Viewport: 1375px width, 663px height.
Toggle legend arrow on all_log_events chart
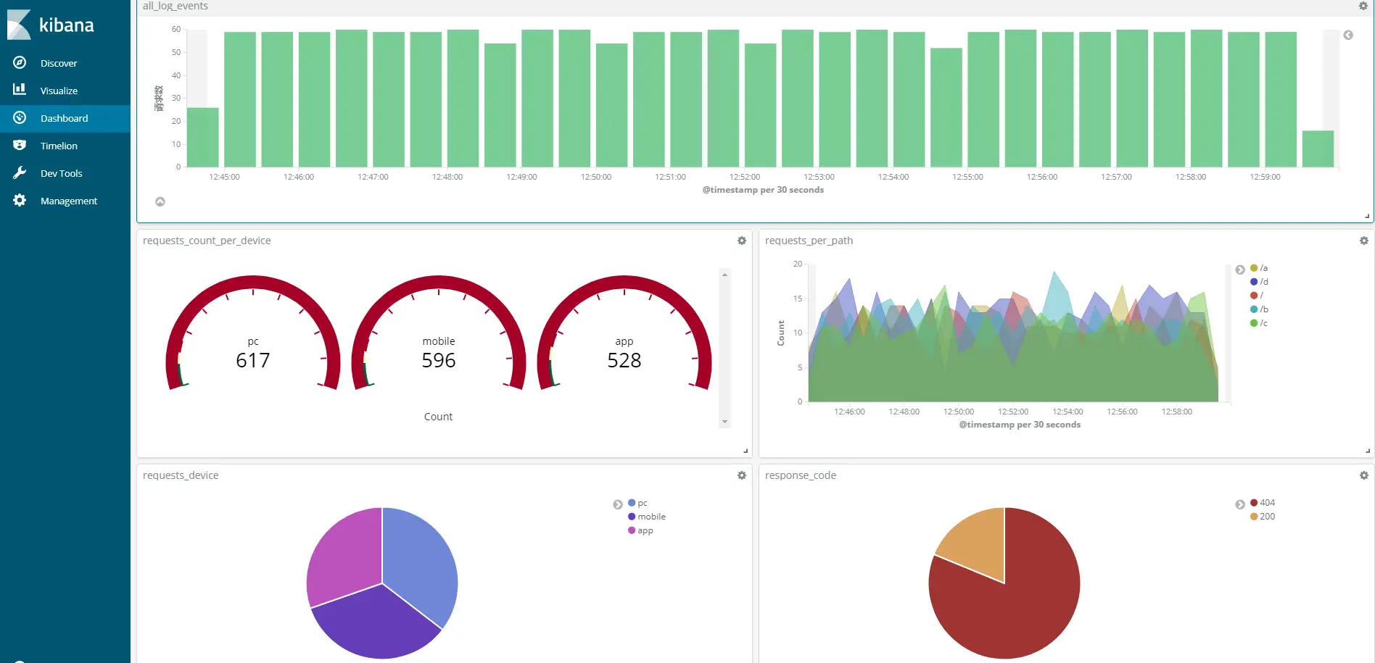1348,35
